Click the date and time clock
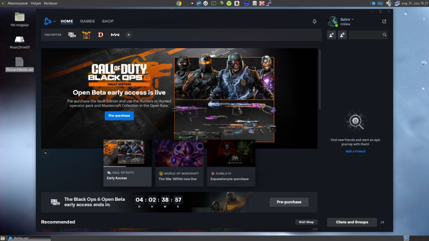This screenshot has width=429, height=241. 415,3
